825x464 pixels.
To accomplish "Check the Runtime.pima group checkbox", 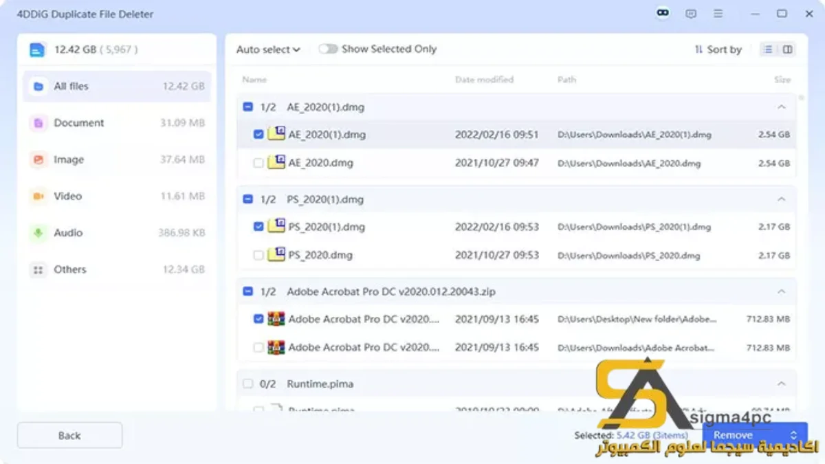I will [247, 384].
